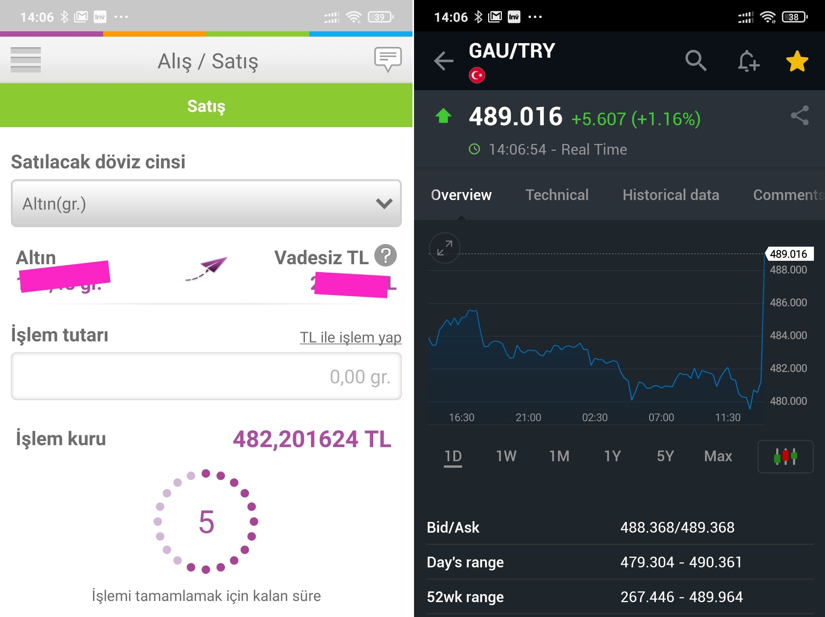
Task: Share the GAU/TRY quote
Action: pos(800,115)
